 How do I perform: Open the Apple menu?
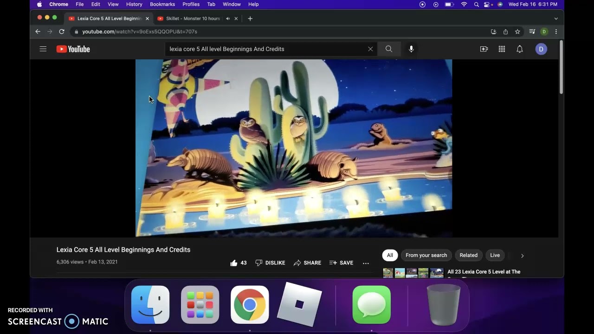coord(39,4)
